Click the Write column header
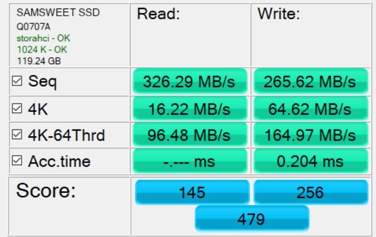The width and height of the screenshot is (376, 237). [x=279, y=14]
